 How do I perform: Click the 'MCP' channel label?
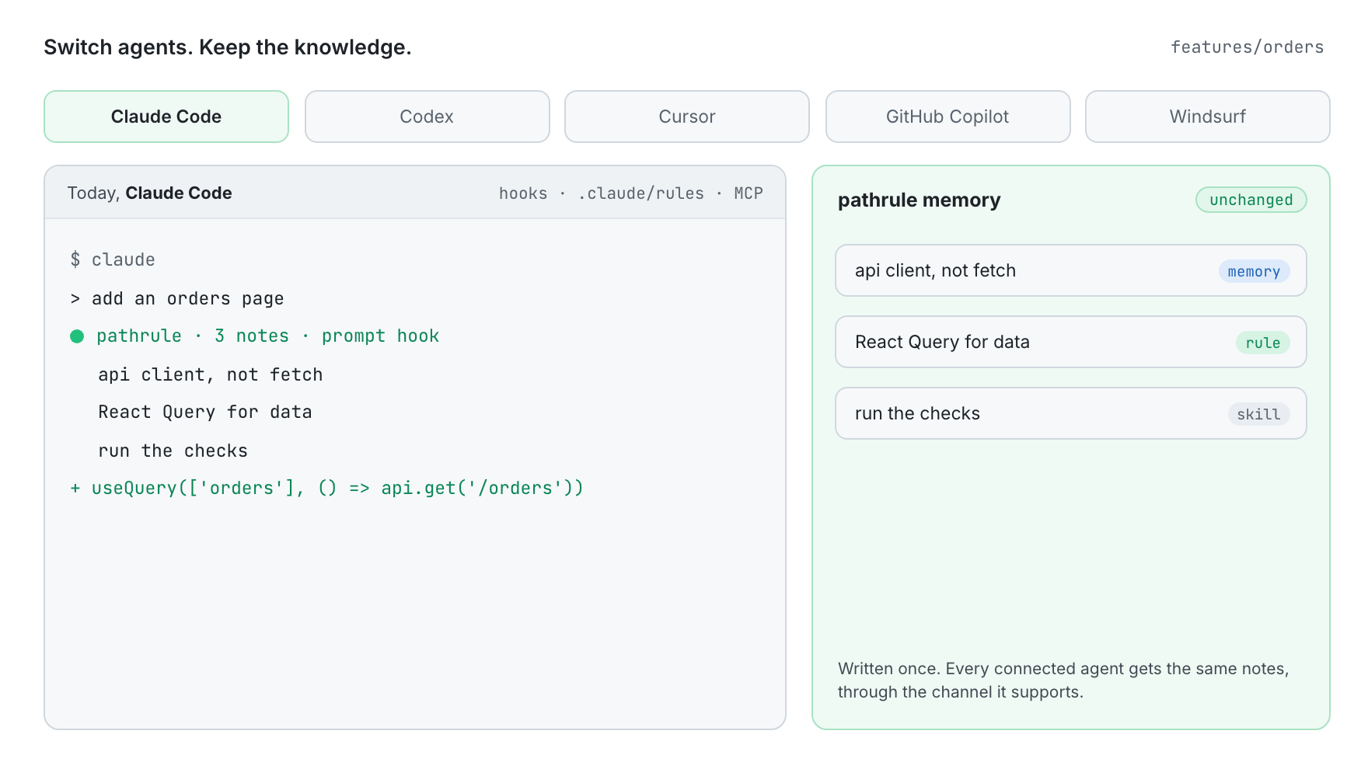pyautogui.click(x=749, y=193)
